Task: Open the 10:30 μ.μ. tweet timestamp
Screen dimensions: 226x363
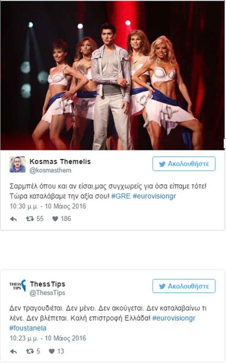Action: click(48, 206)
